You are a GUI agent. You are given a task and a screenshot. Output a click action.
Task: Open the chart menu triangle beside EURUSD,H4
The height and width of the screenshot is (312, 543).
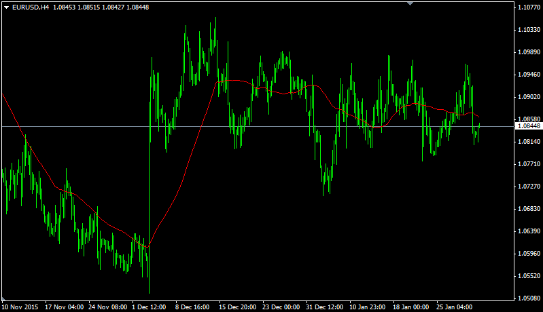[6, 7]
